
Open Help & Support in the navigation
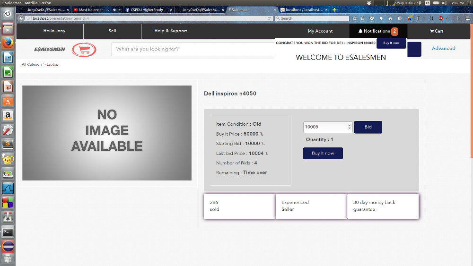(171, 31)
